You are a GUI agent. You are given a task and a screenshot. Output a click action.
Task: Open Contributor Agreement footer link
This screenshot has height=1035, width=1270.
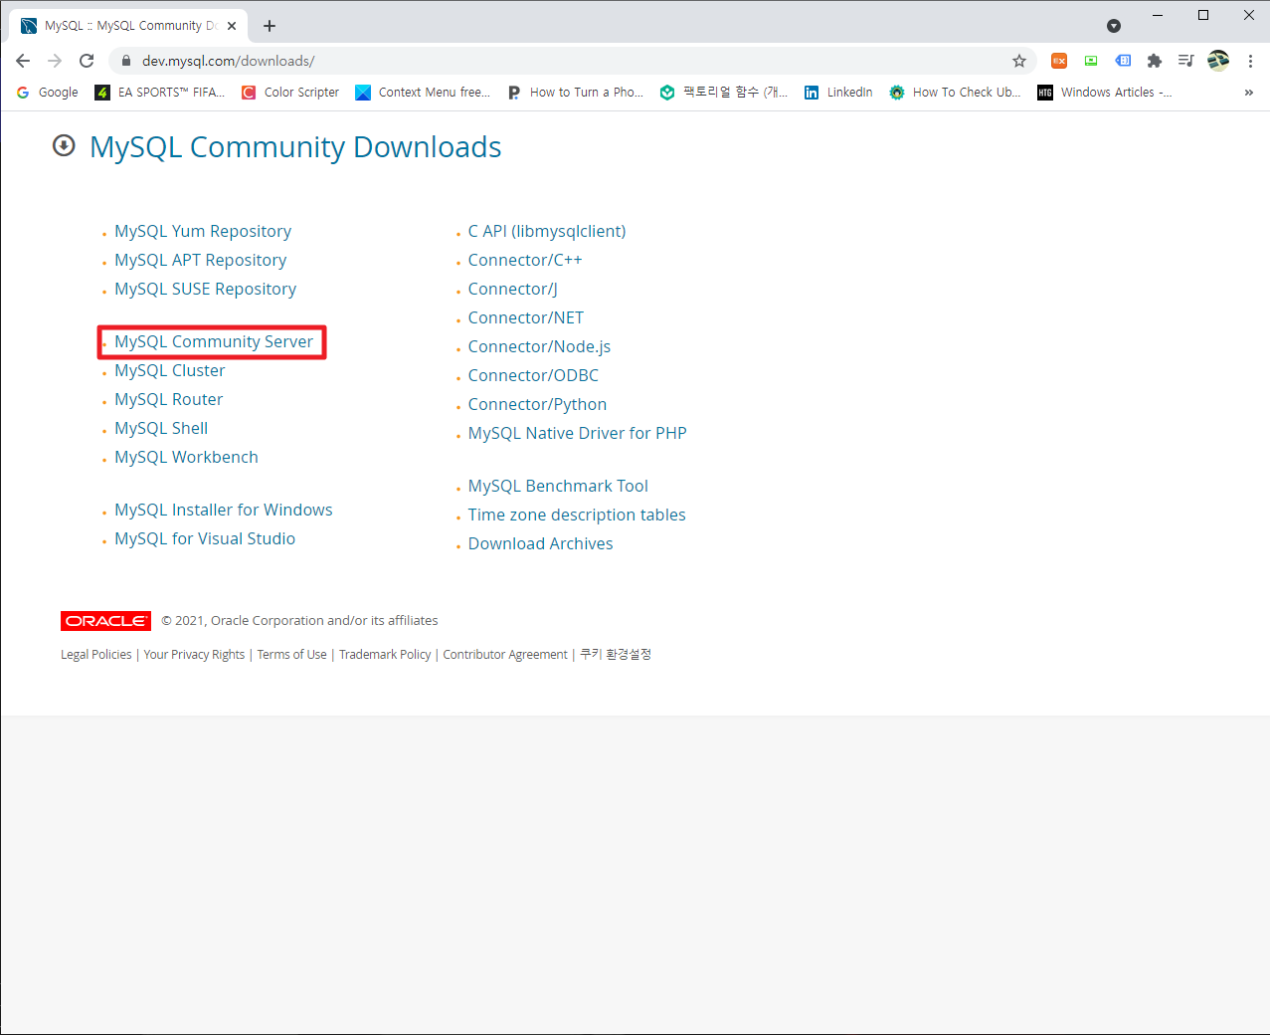pos(505,655)
